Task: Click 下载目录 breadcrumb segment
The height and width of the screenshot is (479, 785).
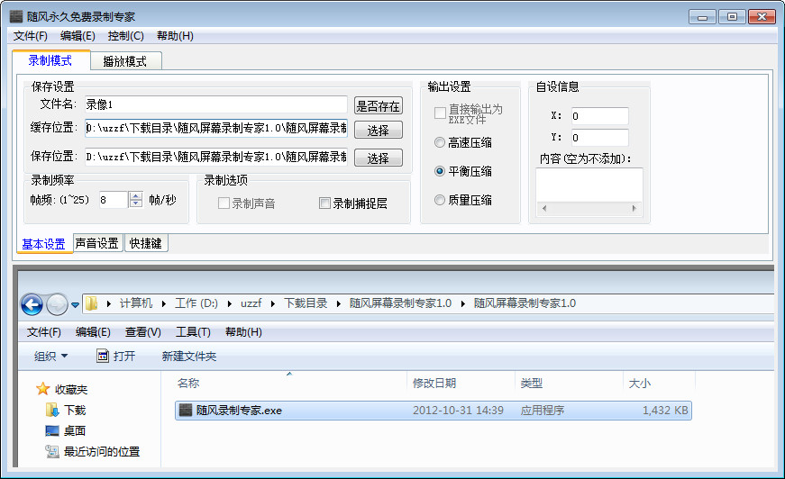Action: click(306, 303)
